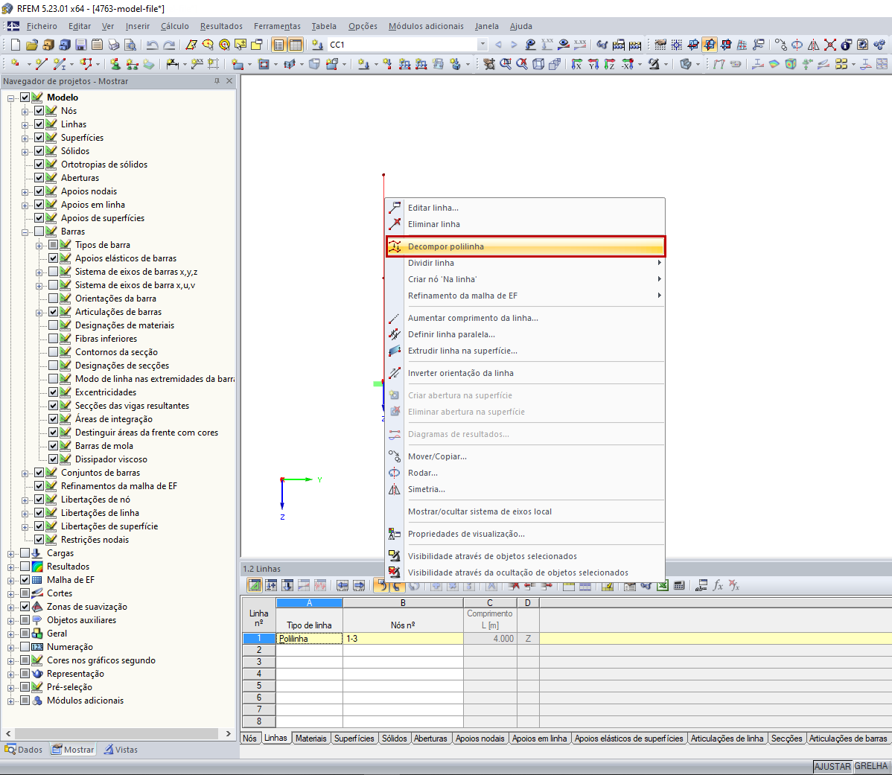
Task: Open the CC1 load case dropdown
Action: point(482,45)
